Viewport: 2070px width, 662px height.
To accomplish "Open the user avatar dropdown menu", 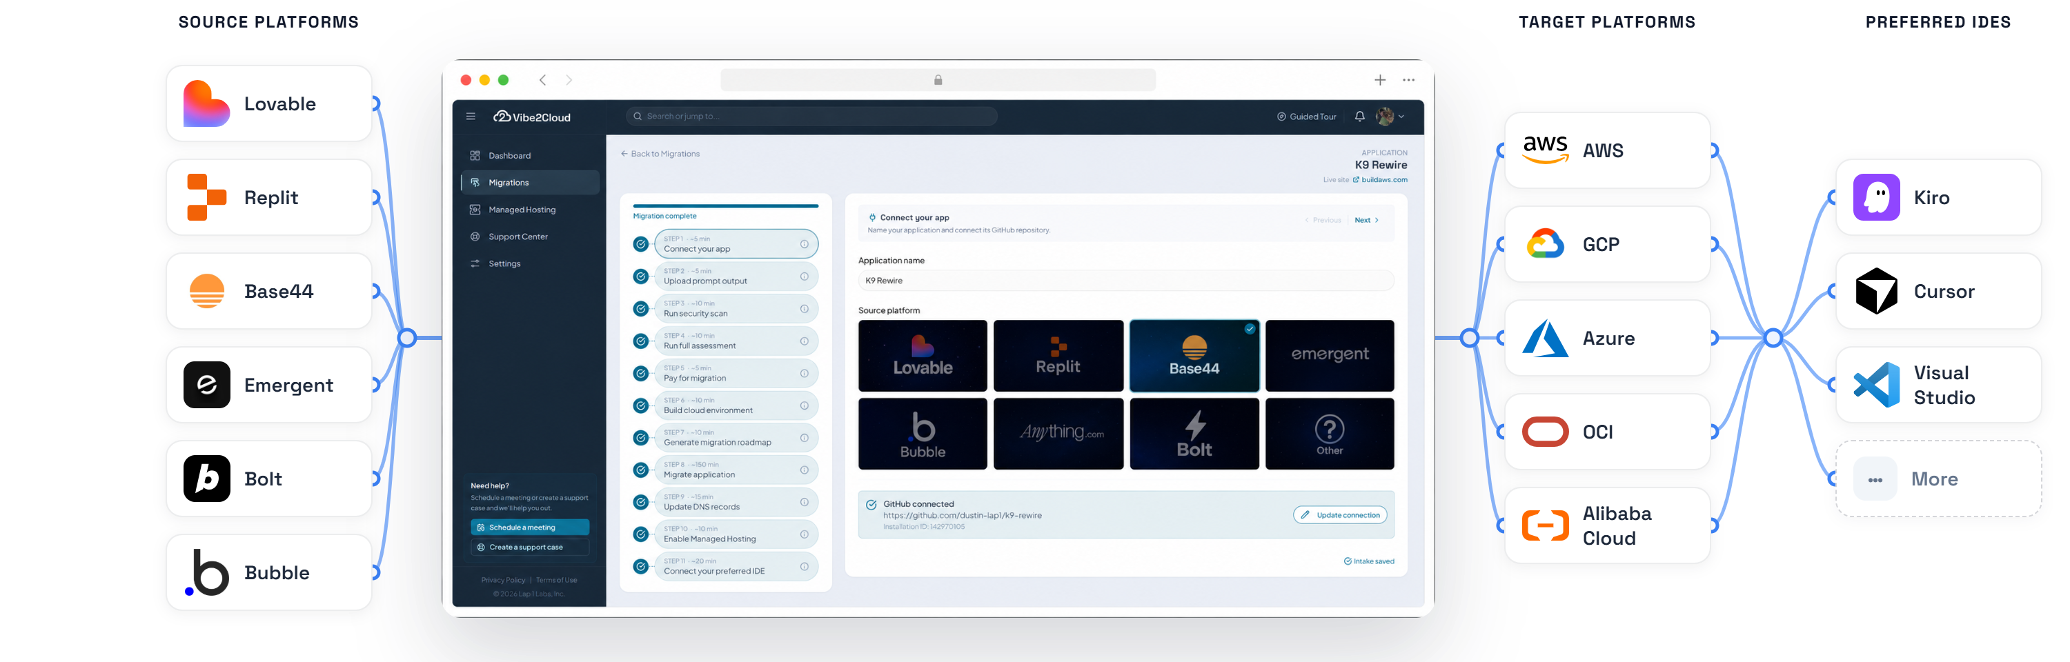I will tap(1390, 117).
